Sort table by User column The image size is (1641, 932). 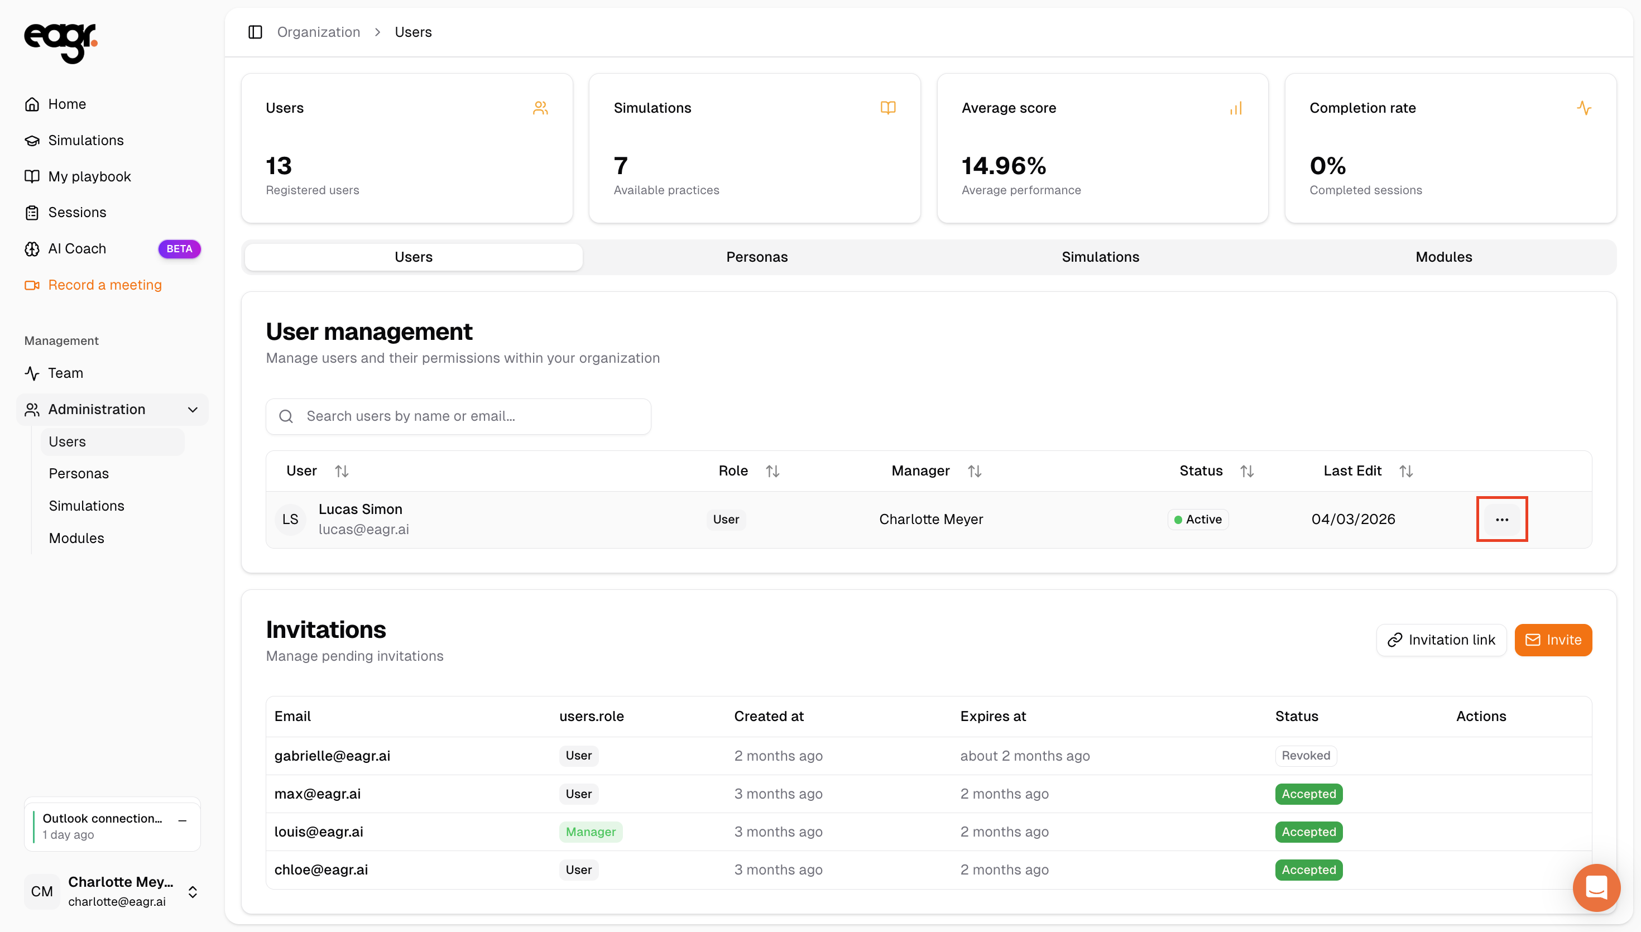click(341, 471)
